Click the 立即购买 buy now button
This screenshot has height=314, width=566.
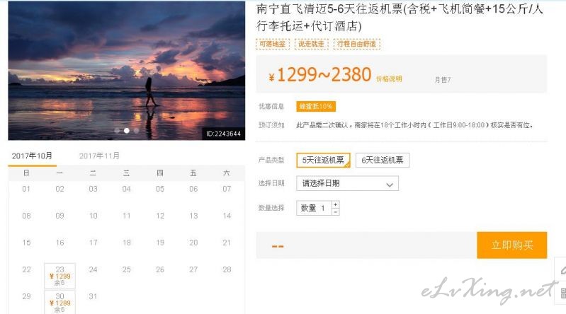click(512, 245)
